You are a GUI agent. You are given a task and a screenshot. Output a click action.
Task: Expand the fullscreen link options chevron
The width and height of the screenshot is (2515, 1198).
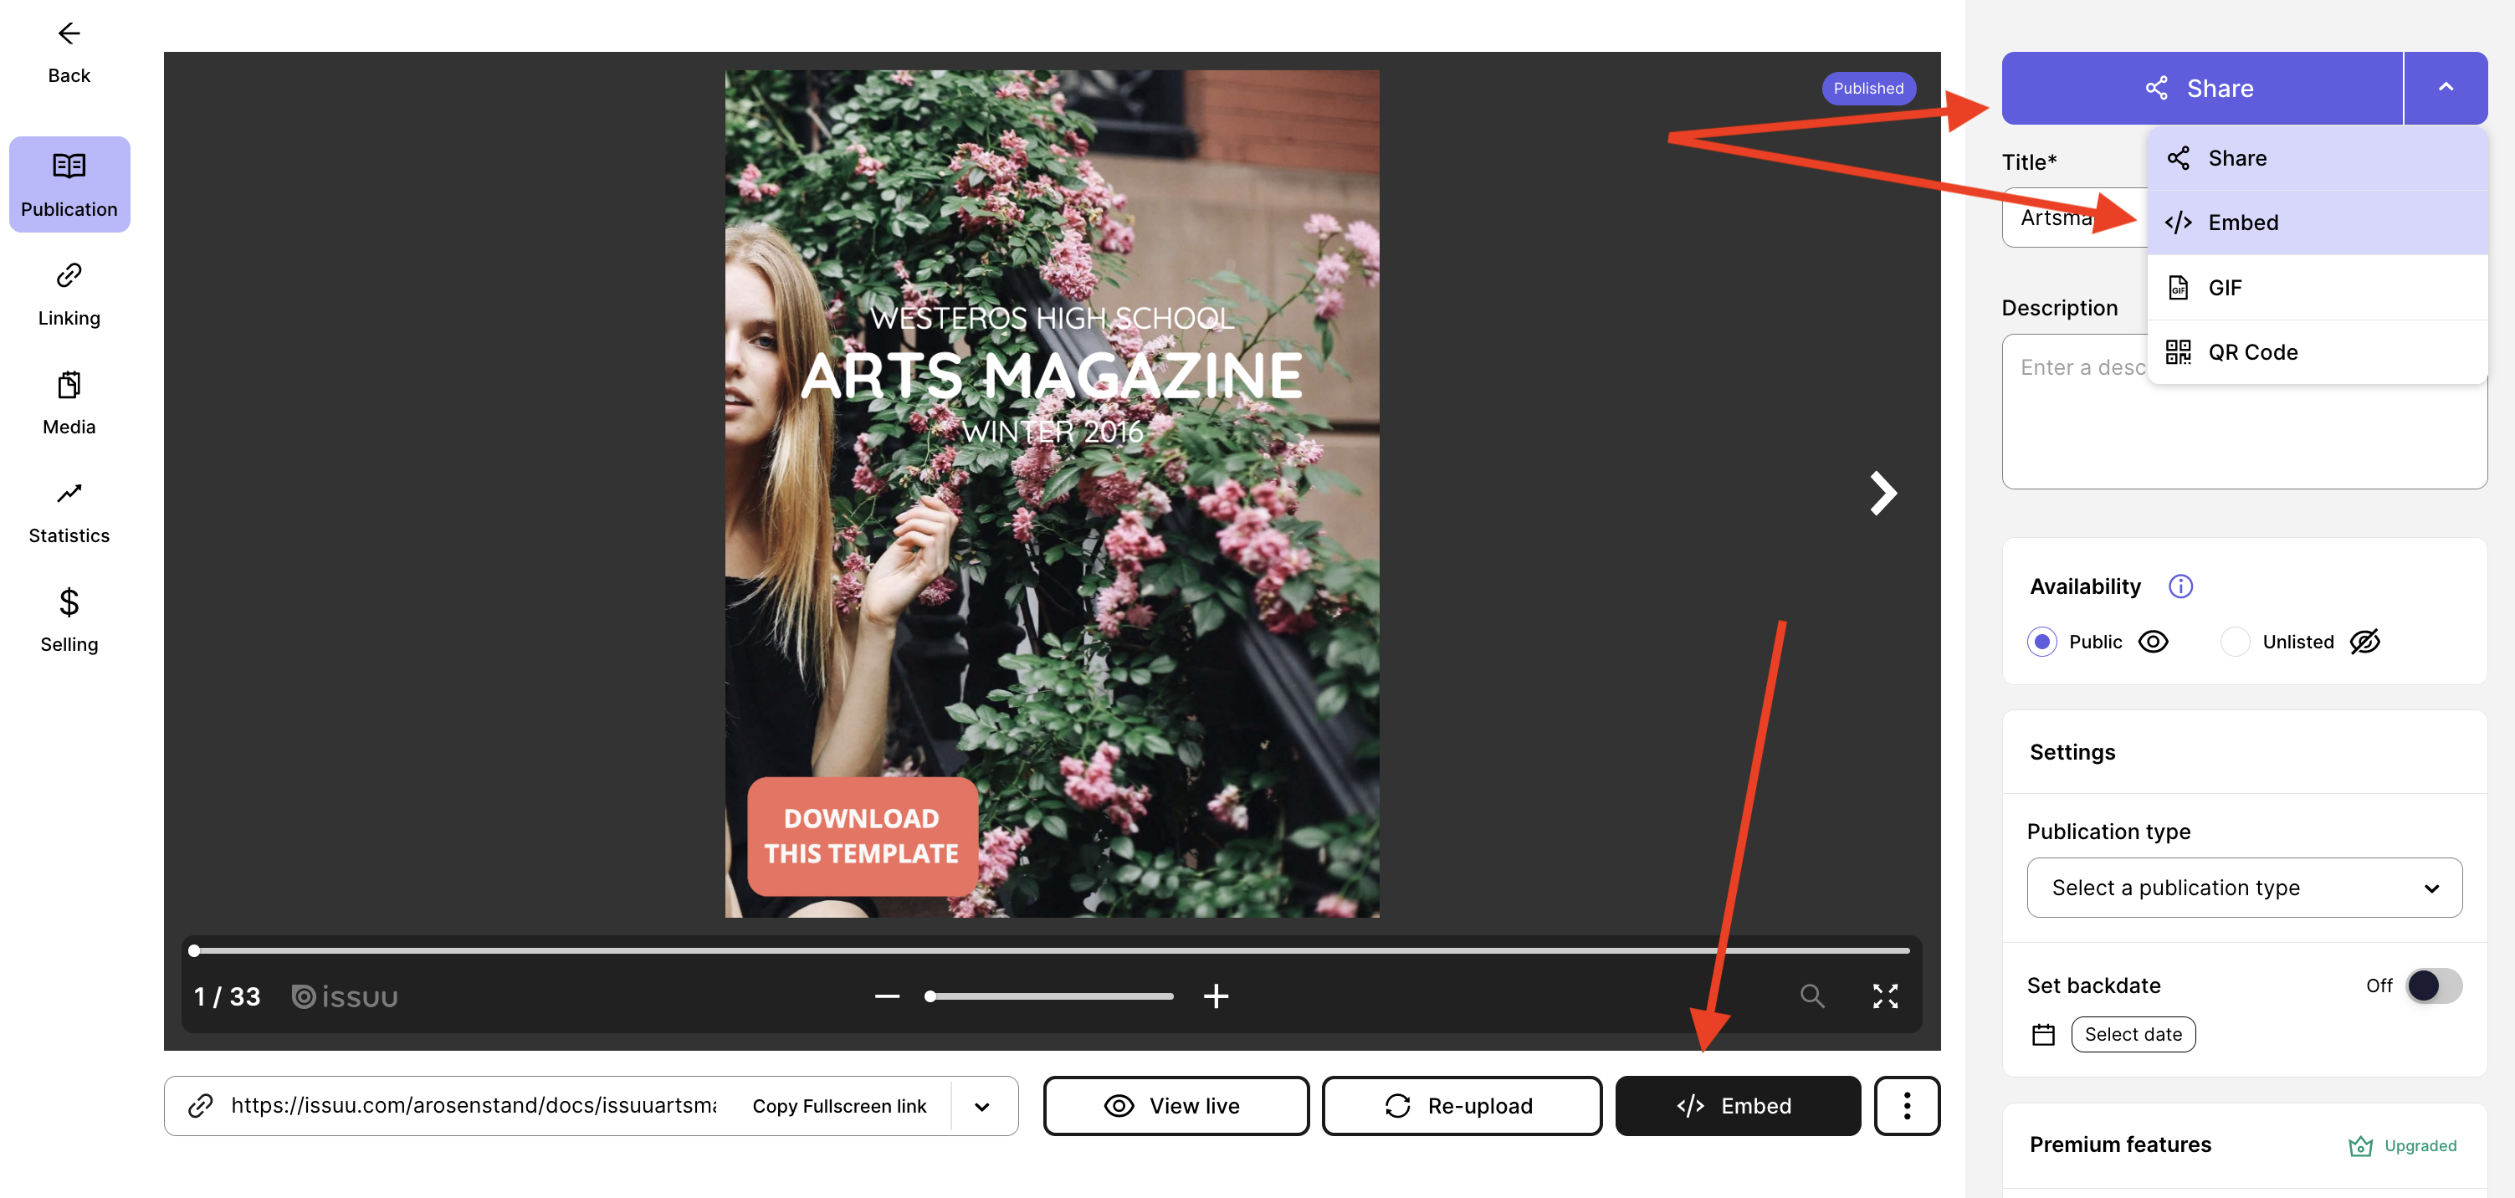click(x=982, y=1105)
